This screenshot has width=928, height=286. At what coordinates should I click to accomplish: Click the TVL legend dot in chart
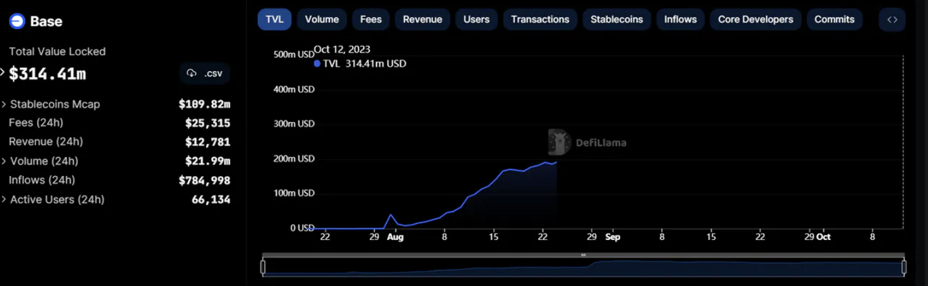[317, 63]
